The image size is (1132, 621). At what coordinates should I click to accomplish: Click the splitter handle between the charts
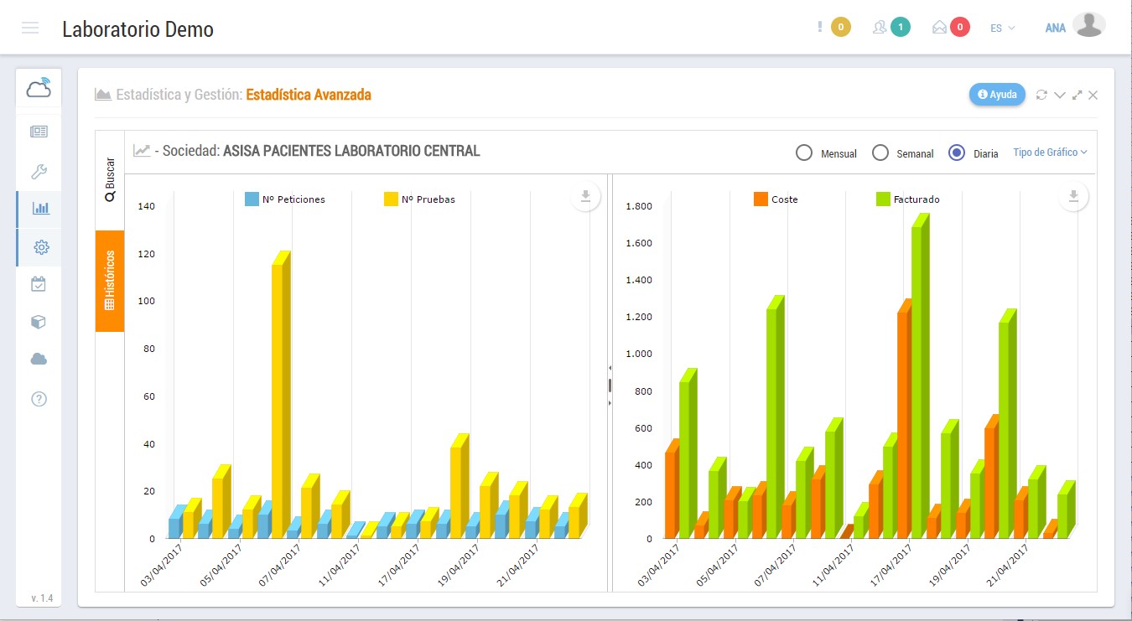coord(610,386)
